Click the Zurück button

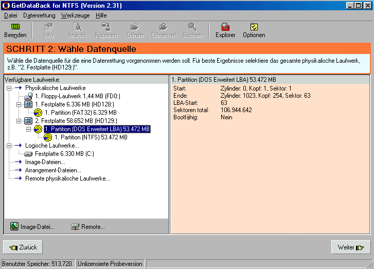pyautogui.click(x=23, y=247)
